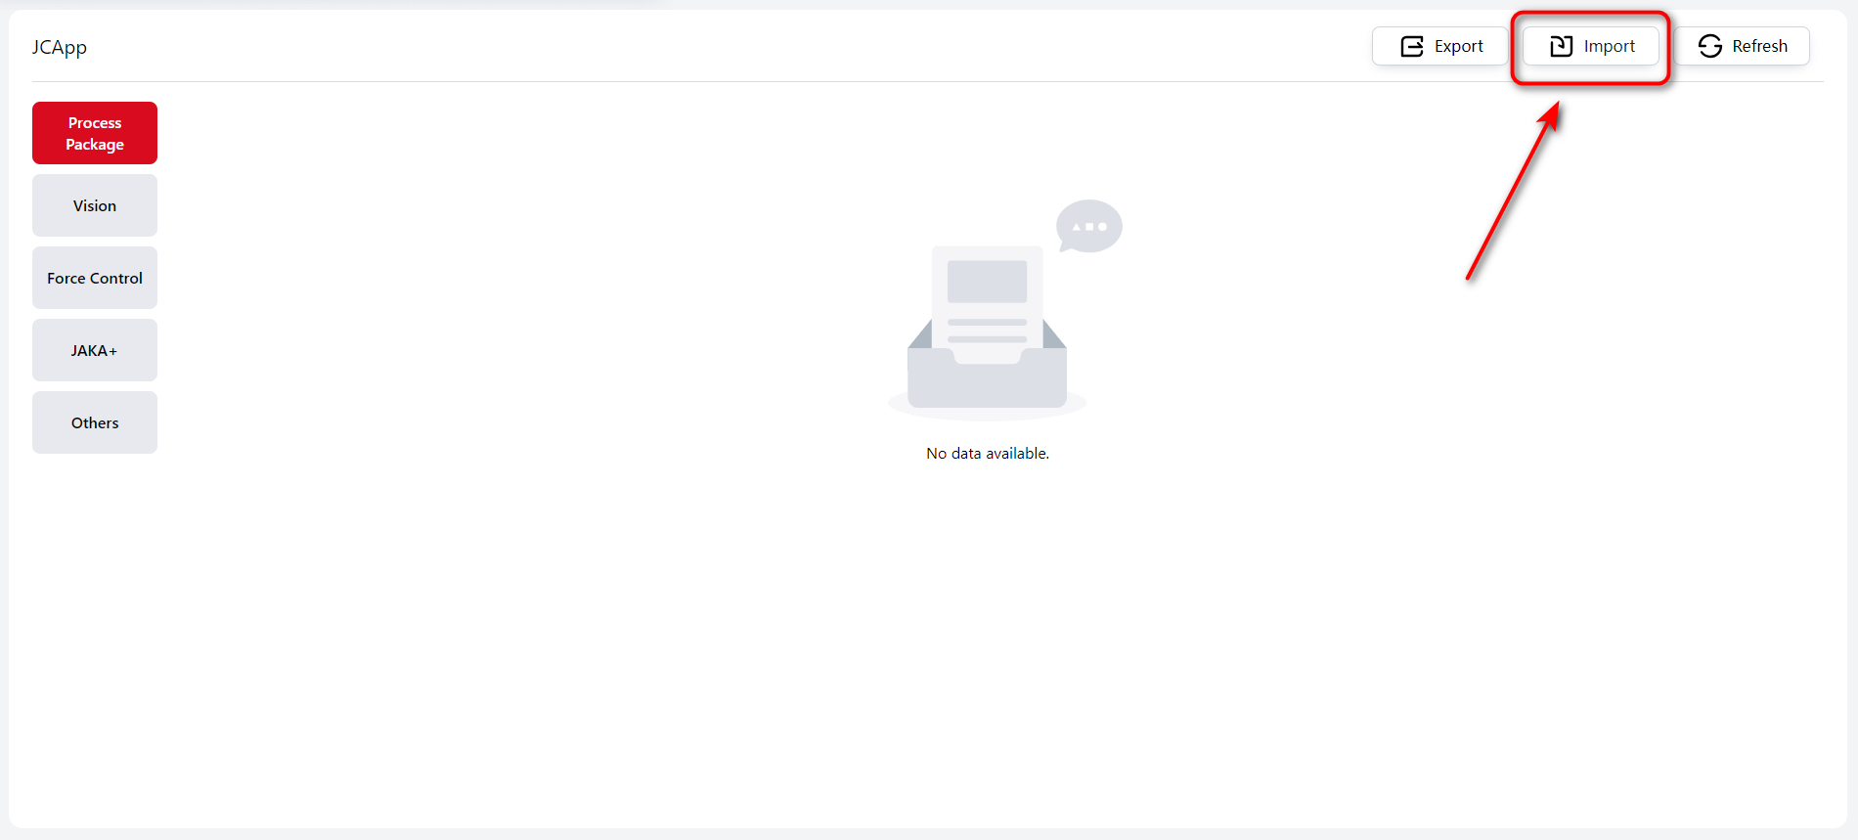Click the red arrow annotation
This screenshot has height=840, width=1858.
coord(1511,196)
